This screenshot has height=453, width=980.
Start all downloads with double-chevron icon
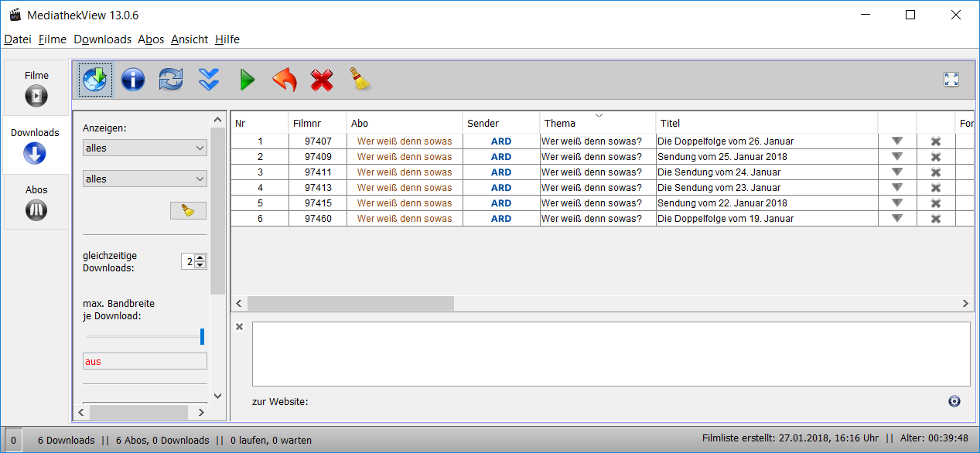(x=209, y=80)
